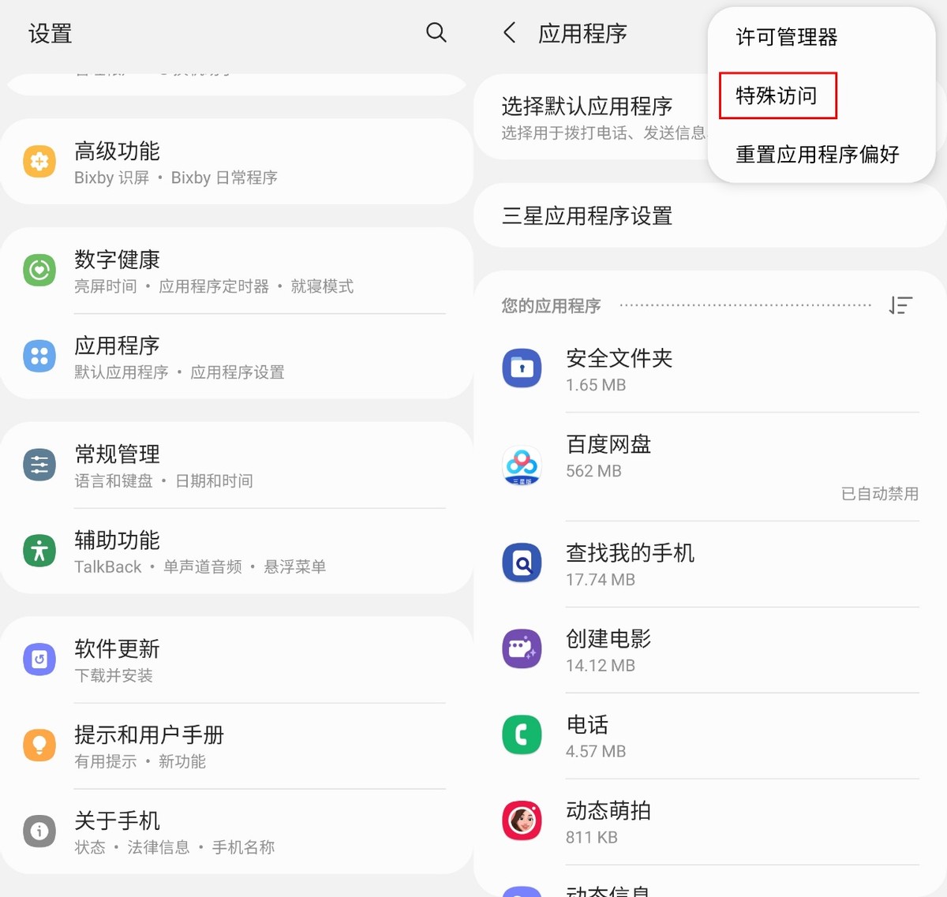Open 三星应用程序设置
The image size is (947, 897).
(587, 215)
